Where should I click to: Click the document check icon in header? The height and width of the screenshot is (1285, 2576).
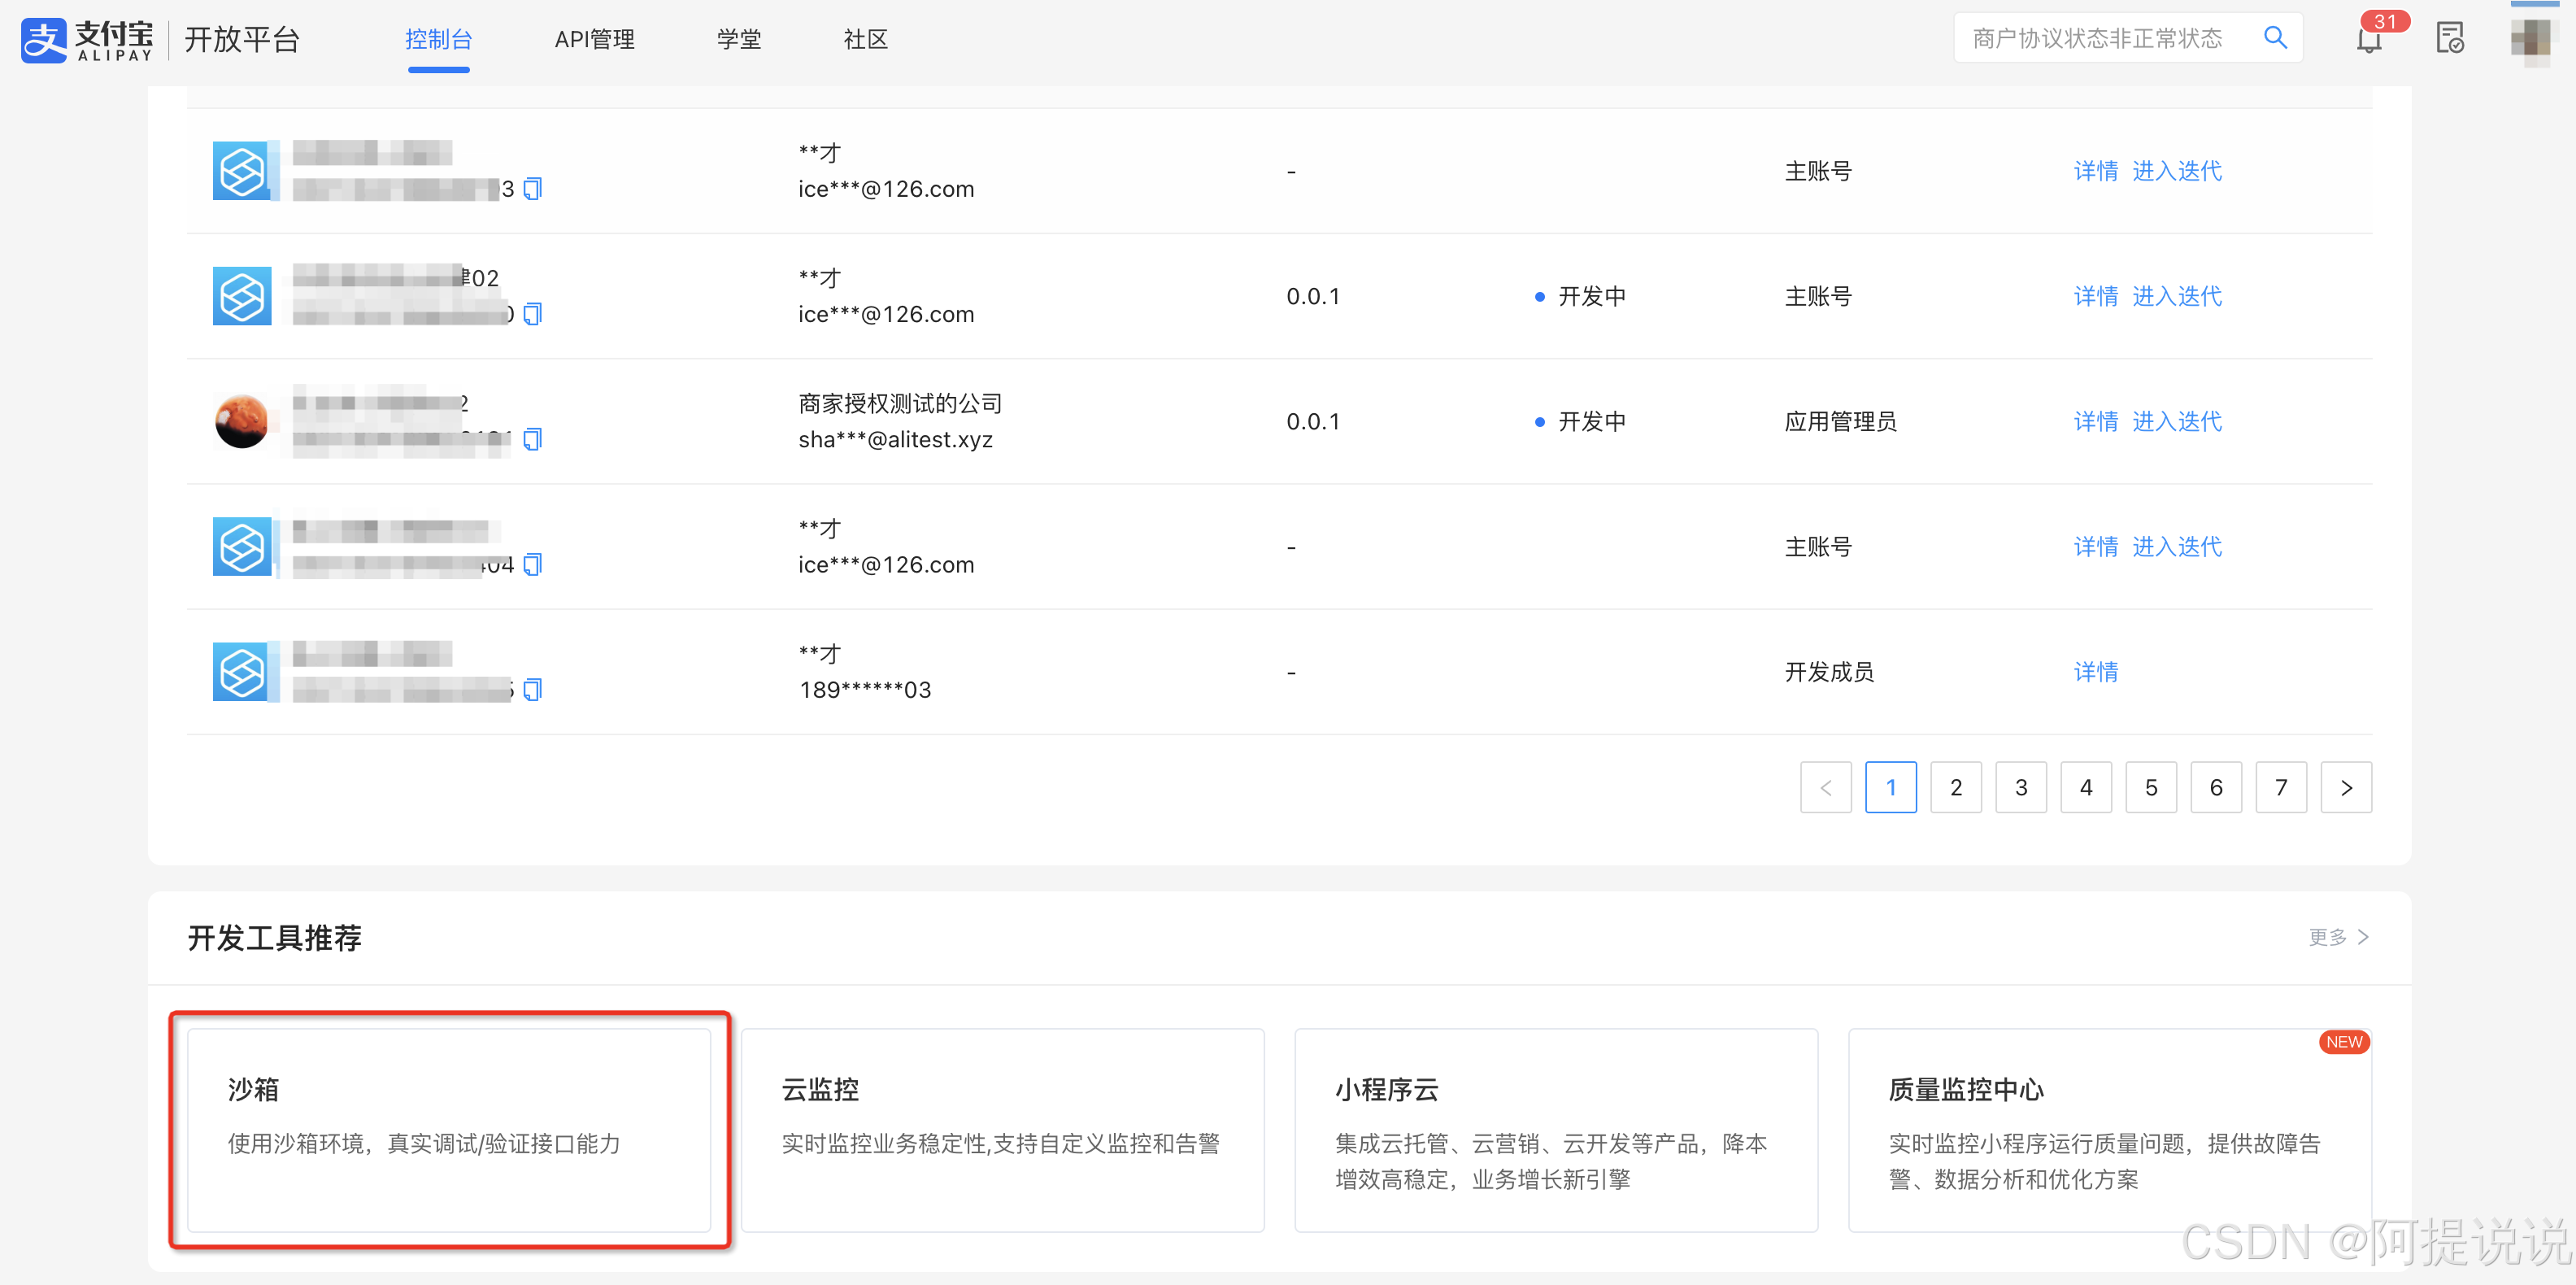coord(2449,39)
